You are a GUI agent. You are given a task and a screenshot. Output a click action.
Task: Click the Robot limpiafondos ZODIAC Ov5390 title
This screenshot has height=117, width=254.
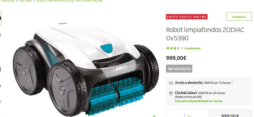point(205,34)
